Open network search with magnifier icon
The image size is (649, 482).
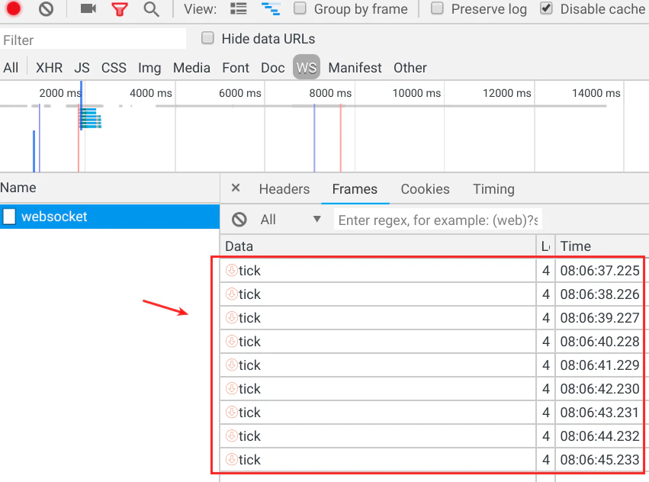pos(151,9)
